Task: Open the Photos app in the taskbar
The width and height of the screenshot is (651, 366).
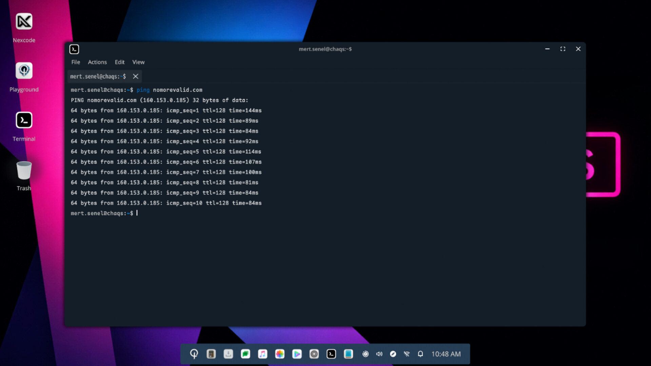Action: 280,354
